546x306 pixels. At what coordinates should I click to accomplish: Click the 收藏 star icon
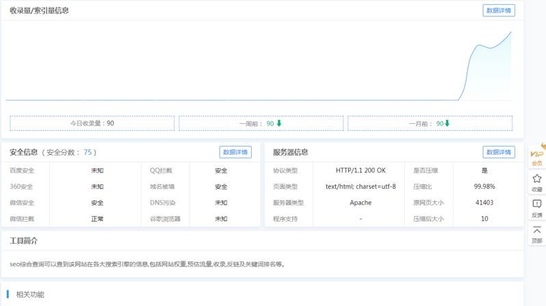pyautogui.click(x=537, y=182)
